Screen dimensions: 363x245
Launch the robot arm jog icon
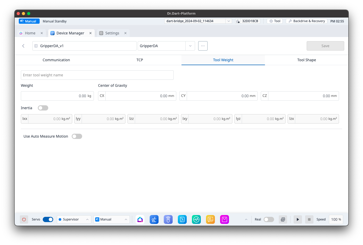154,219
